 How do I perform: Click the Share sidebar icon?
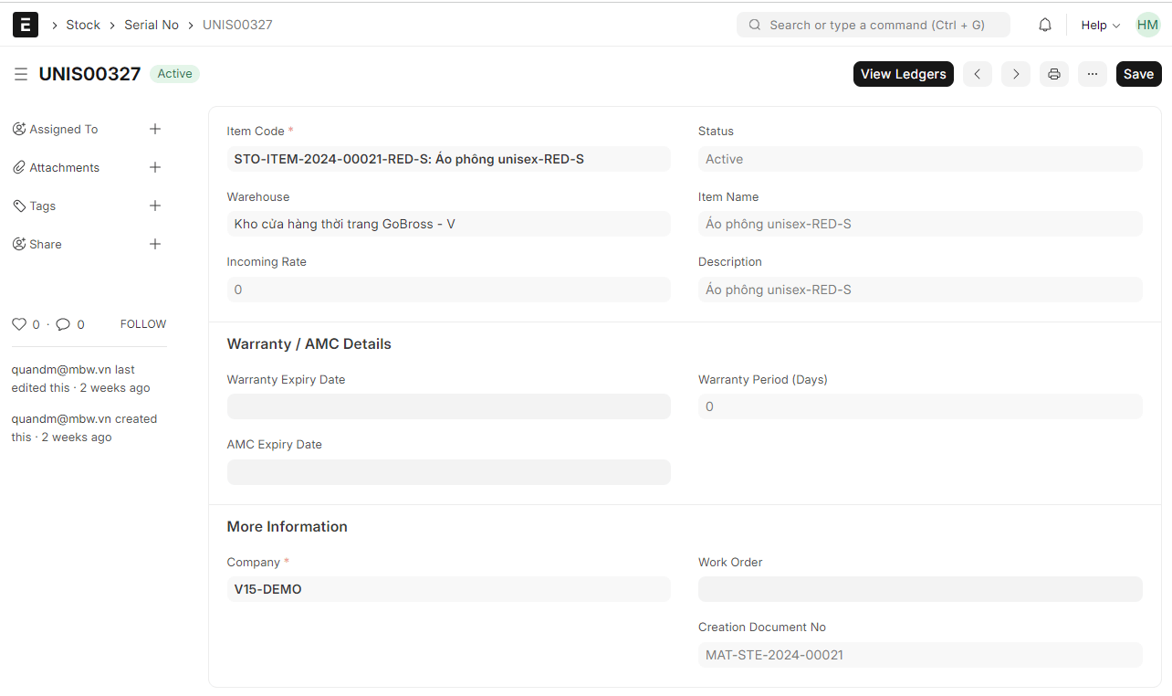tap(19, 244)
